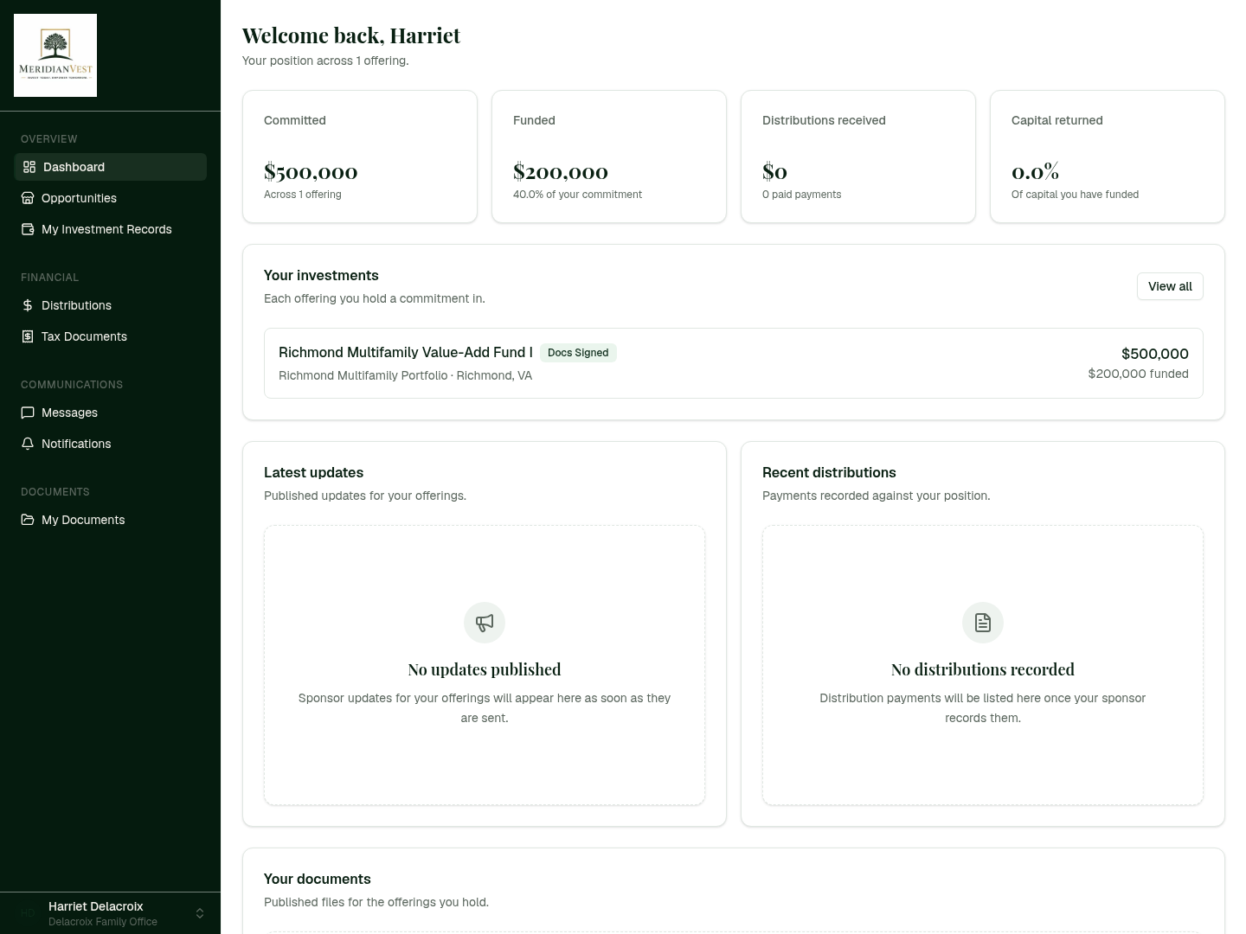
Task: Click the Tax Documents receipt icon
Action: (28, 336)
